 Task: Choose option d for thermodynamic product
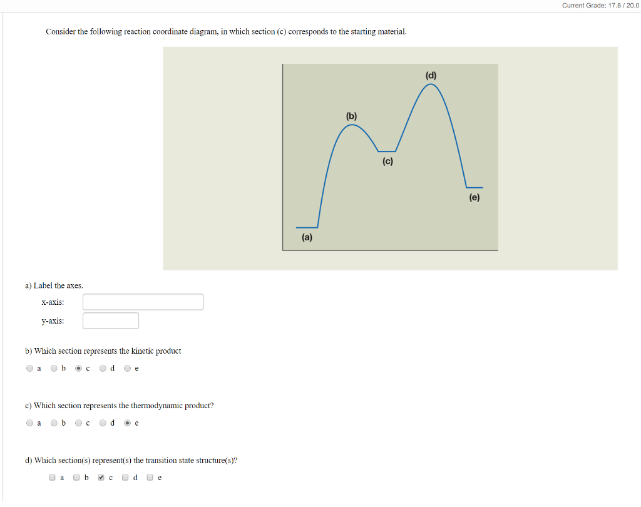[x=103, y=422]
